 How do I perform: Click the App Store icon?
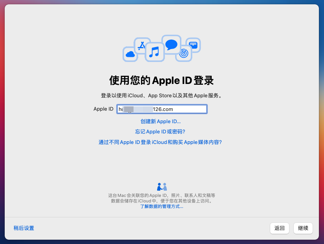pyautogui.click(x=142, y=46)
